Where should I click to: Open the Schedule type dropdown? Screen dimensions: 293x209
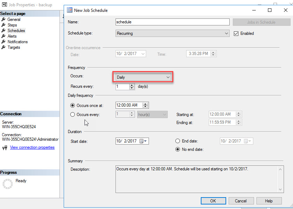click(227, 33)
